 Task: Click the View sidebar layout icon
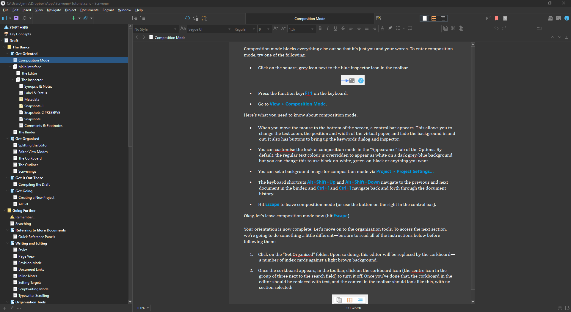(4, 18)
